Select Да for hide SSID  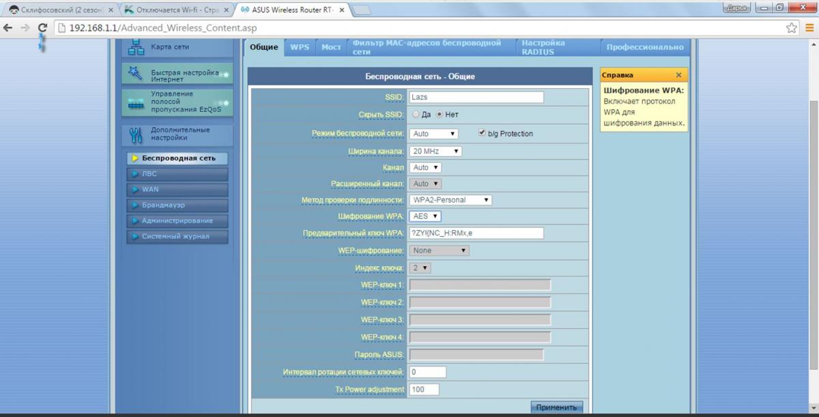click(x=415, y=115)
